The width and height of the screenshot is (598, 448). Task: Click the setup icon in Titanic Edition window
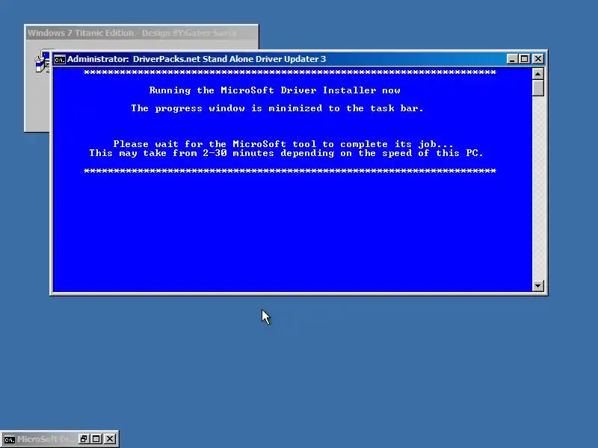(x=43, y=62)
